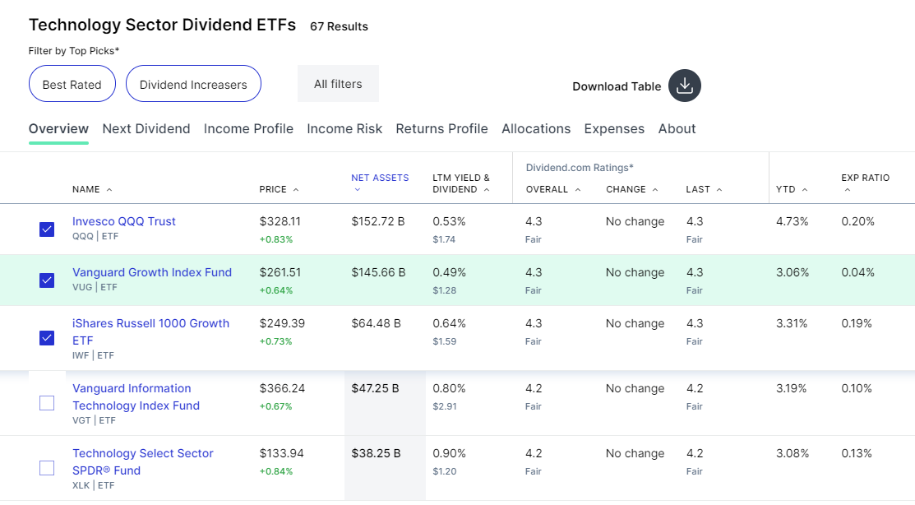Sort by LAST rating arrow

pos(719,190)
